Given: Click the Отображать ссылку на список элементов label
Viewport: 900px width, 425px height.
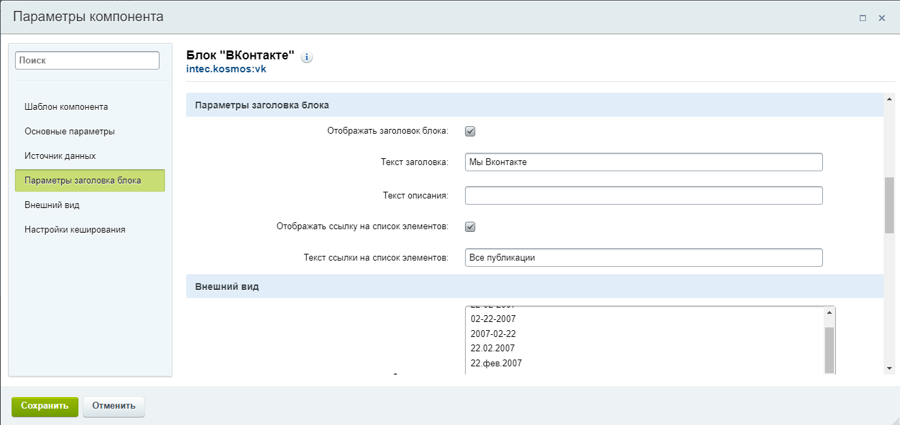Looking at the screenshot, I should (363, 226).
